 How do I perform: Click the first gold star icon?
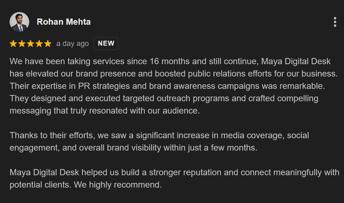click(13, 43)
